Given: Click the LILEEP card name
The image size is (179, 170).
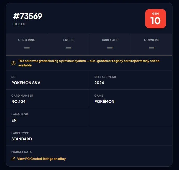Looking at the screenshot, I should (x=19, y=24).
